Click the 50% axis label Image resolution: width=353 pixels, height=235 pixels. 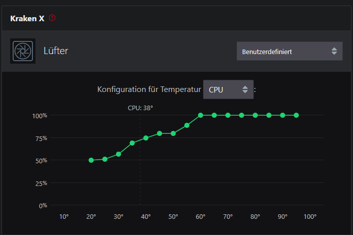pyautogui.click(x=42, y=161)
